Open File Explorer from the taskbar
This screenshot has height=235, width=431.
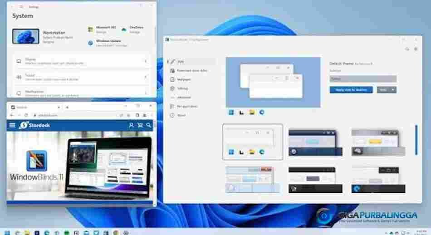click(27, 233)
